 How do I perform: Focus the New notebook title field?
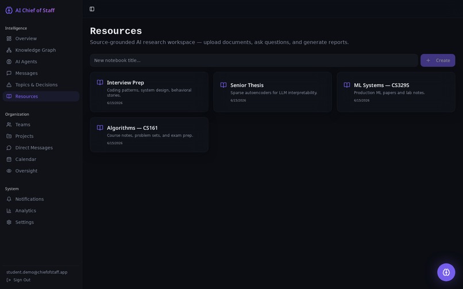254,60
